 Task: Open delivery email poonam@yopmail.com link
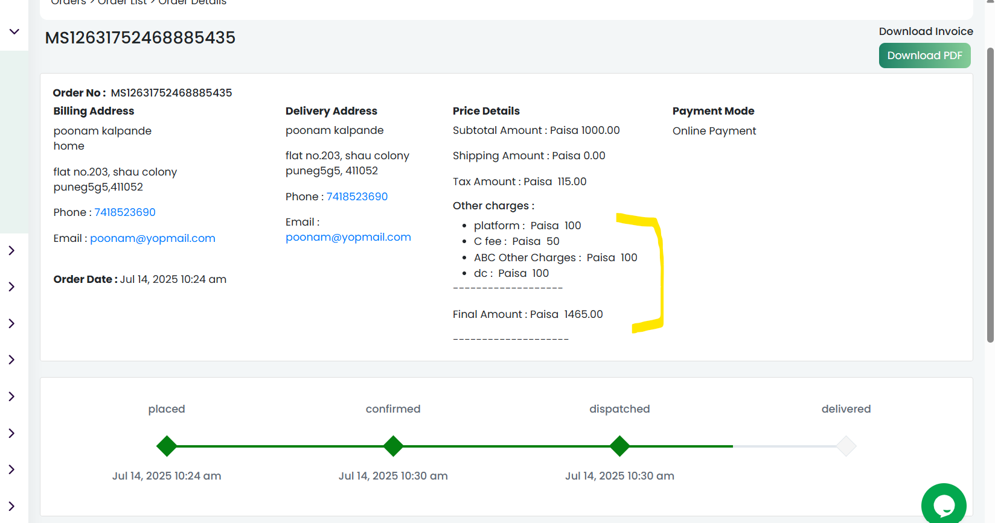(348, 237)
